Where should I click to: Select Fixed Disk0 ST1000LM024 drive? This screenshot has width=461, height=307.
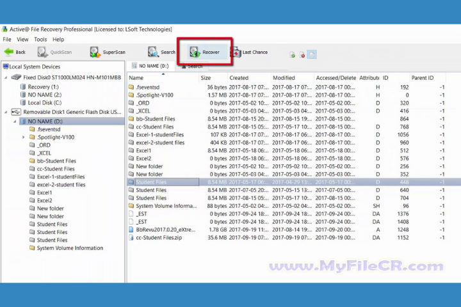click(66, 77)
